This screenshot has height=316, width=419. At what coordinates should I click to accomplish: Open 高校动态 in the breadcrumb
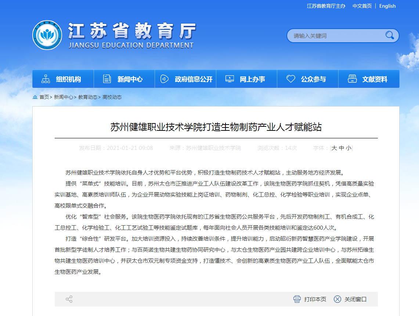[112, 97]
